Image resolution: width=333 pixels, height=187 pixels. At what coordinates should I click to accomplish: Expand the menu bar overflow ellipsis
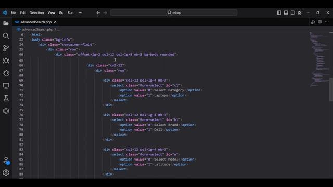pos(80,12)
